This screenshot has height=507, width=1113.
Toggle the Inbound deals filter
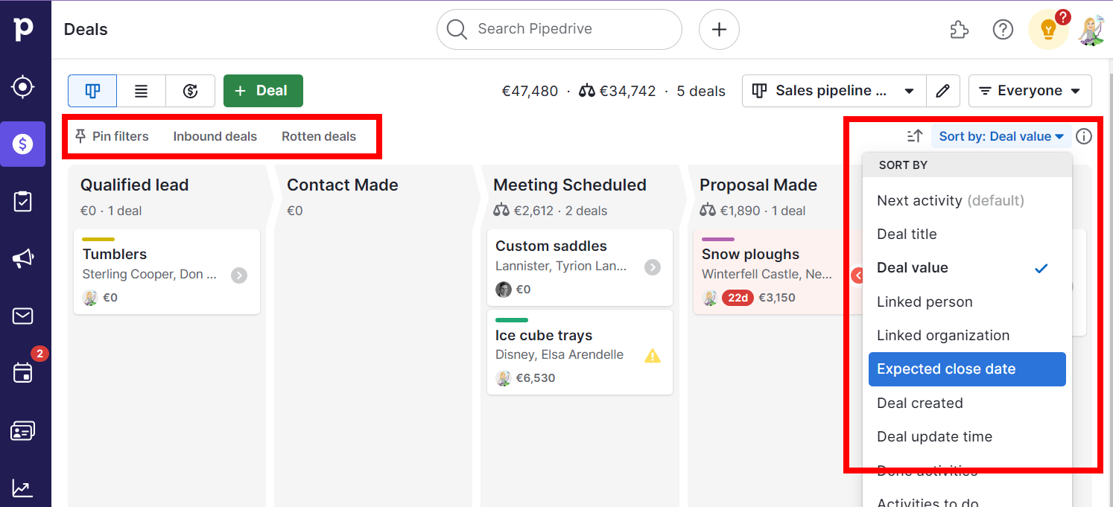215,136
